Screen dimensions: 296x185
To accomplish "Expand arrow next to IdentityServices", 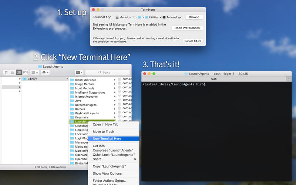I will click(115, 80).
